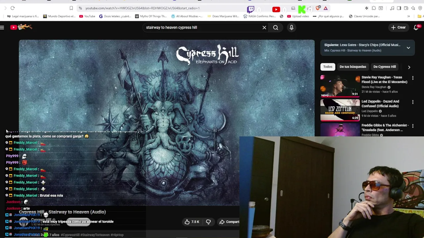Clear the search box with the X
This screenshot has height=238, width=424.
coord(264,27)
